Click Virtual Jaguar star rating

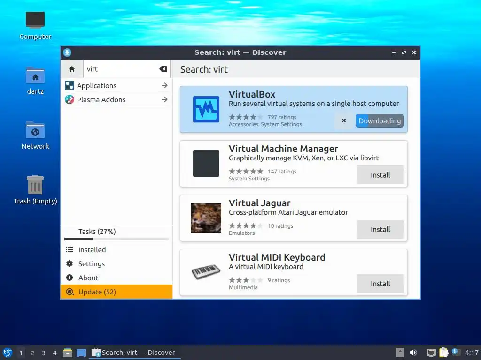pos(246,226)
